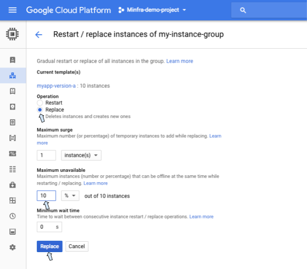This screenshot has height=269, width=307.
Task: Click Learn more beside Minimum wait time description
Action: [201, 217]
